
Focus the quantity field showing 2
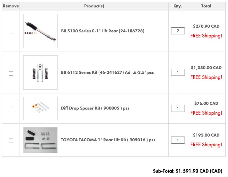click(x=178, y=31)
